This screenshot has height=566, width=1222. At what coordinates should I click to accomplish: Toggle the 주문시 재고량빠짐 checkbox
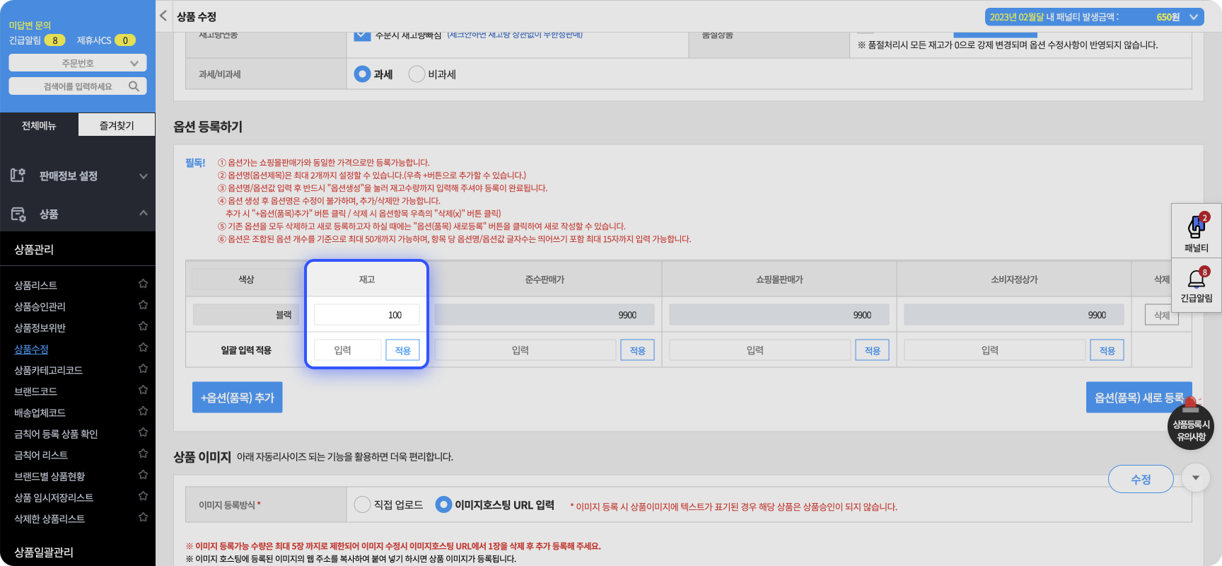click(x=362, y=35)
